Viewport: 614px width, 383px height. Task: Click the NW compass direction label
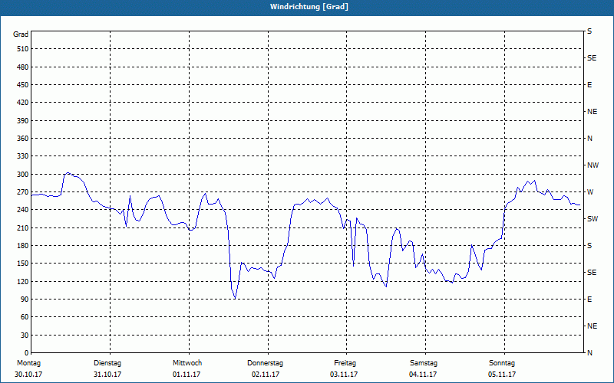pyautogui.click(x=593, y=165)
